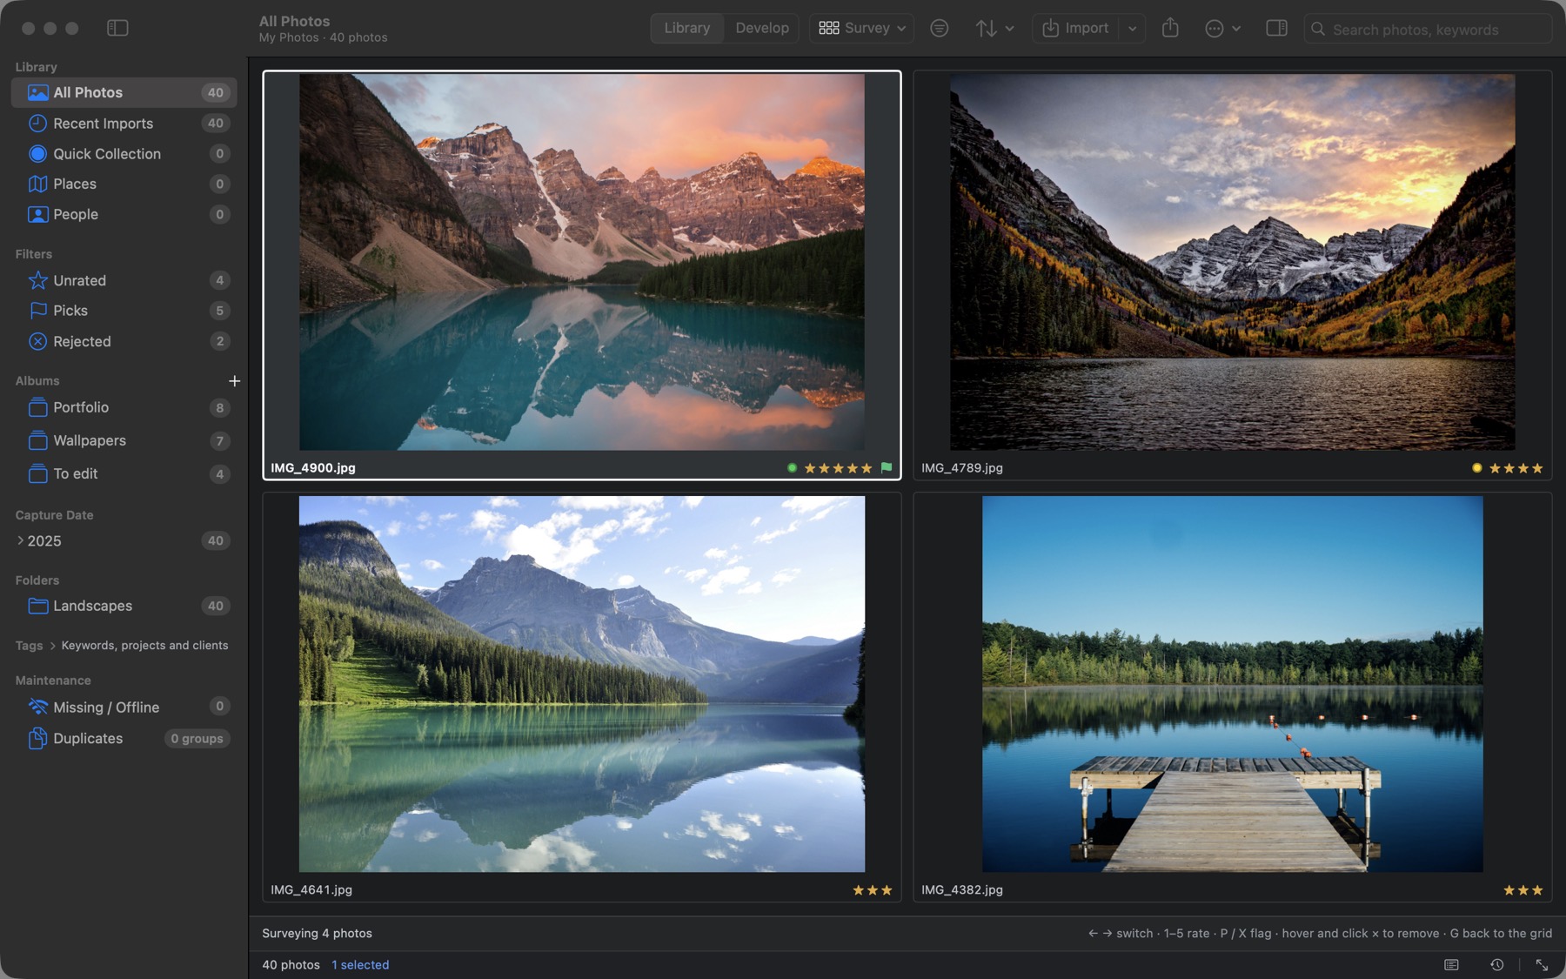Expand the Tags section chevron
Screen dimensions: 1566x979
(52, 646)
